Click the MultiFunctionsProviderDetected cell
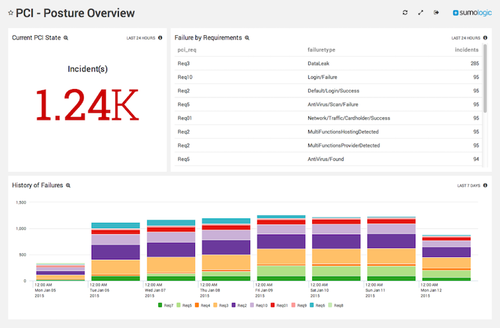Viewport: 500px width, 328px height. 344,145
